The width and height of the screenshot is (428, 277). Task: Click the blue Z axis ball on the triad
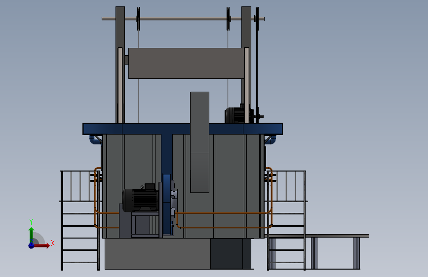tap(32, 245)
